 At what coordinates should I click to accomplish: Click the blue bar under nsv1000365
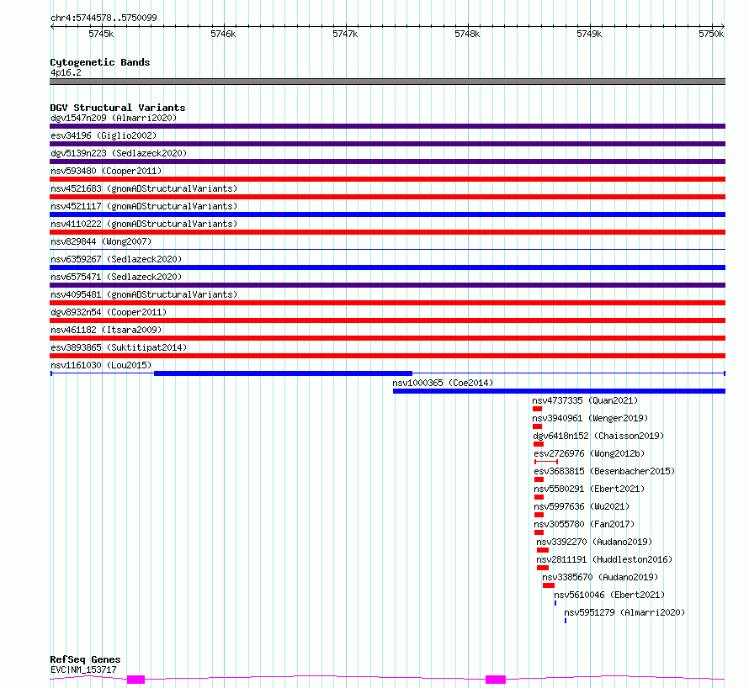point(559,391)
